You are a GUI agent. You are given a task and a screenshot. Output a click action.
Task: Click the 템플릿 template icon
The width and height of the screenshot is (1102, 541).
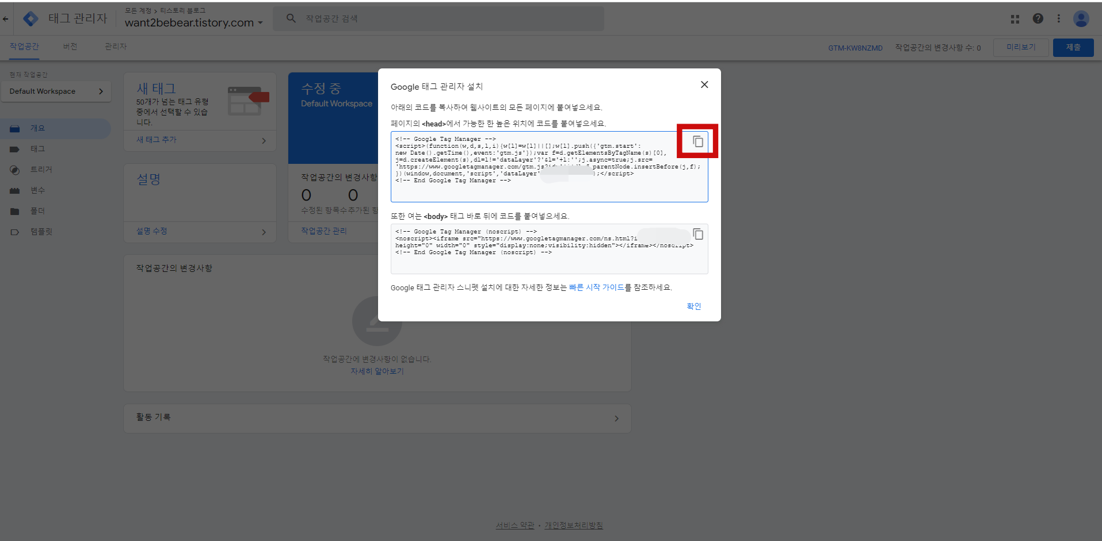(x=15, y=232)
